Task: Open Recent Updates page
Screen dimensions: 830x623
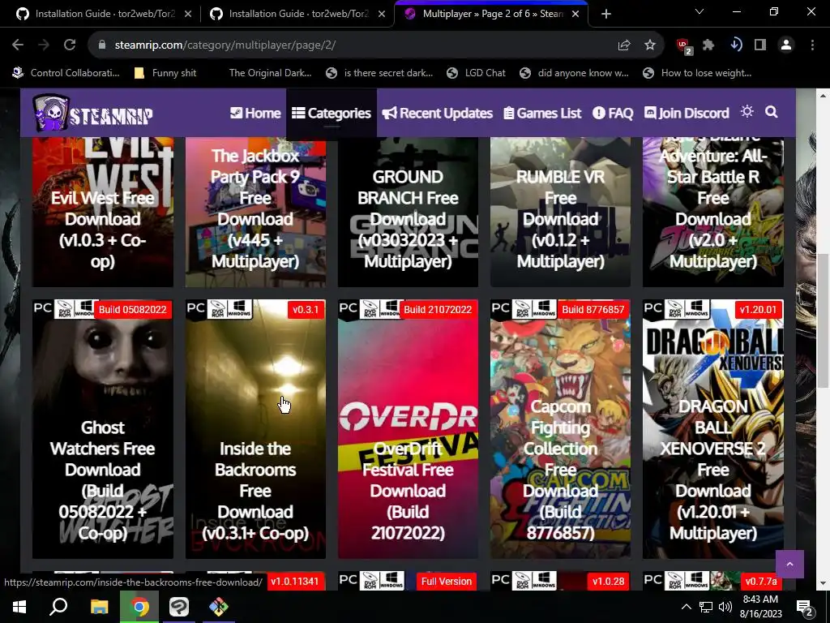Action: [437, 113]
